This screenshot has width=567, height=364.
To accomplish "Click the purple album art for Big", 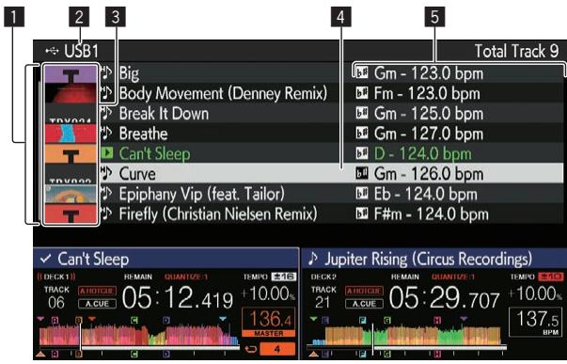I will tap(71, 74).
